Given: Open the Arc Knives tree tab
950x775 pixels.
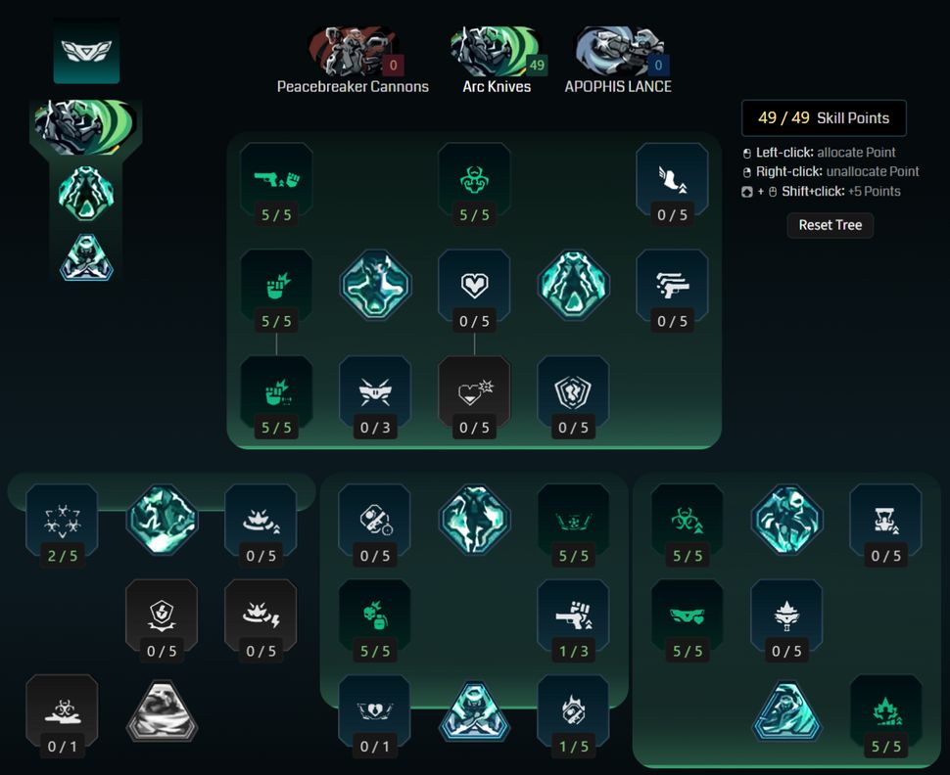Looking at the screenshot, I should click(497, 61).
